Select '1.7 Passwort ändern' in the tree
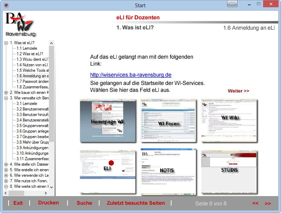Screen dimensions: 281x213 pyautogui.click(x=32, y=81)
